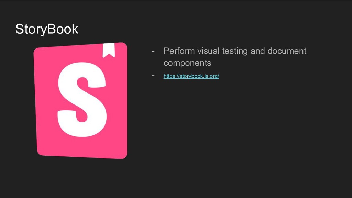Click the white bookmark ribbon on the logo
Image resolution: width=352 pixels, height=198 pixels.
click(x=108, y=50)
